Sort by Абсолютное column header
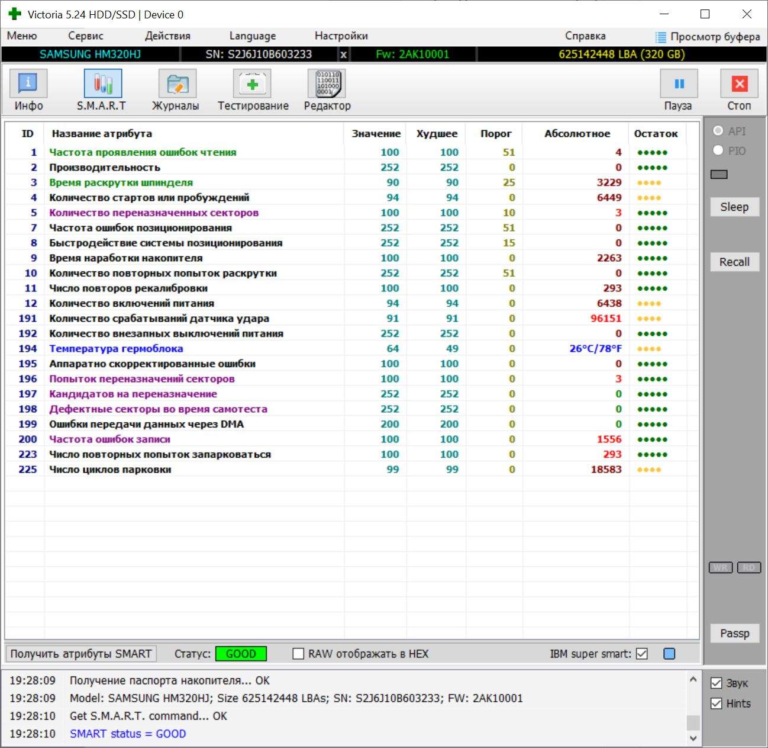This screenshot has width=768, height=748. tap(577, 134)
